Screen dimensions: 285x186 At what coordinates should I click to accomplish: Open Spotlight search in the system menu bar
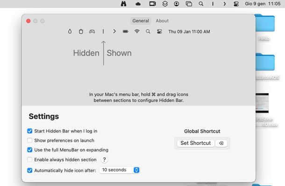click(x=201, y=4)
